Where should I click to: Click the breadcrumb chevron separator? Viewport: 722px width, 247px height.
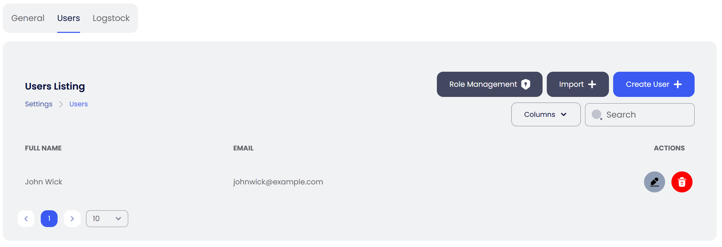61,104
